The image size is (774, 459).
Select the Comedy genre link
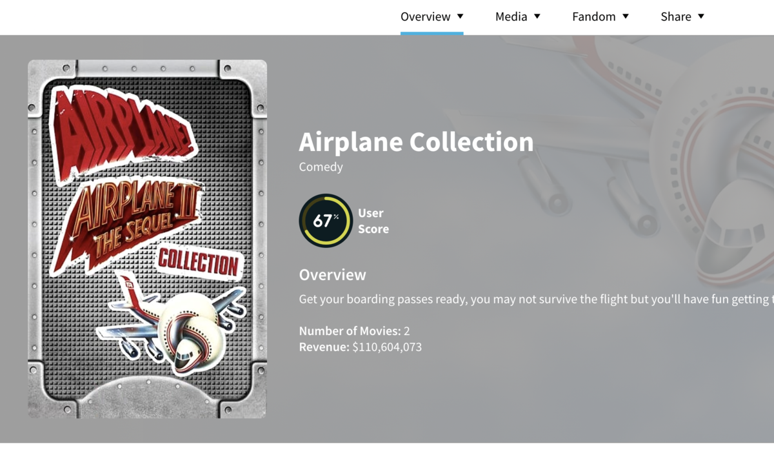coord(321,167)
